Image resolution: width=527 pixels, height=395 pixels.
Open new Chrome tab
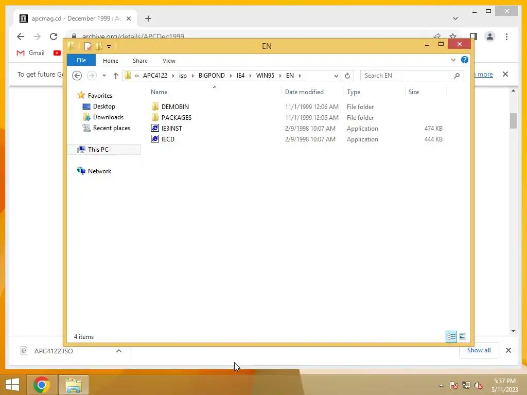(x=148, y=19)
